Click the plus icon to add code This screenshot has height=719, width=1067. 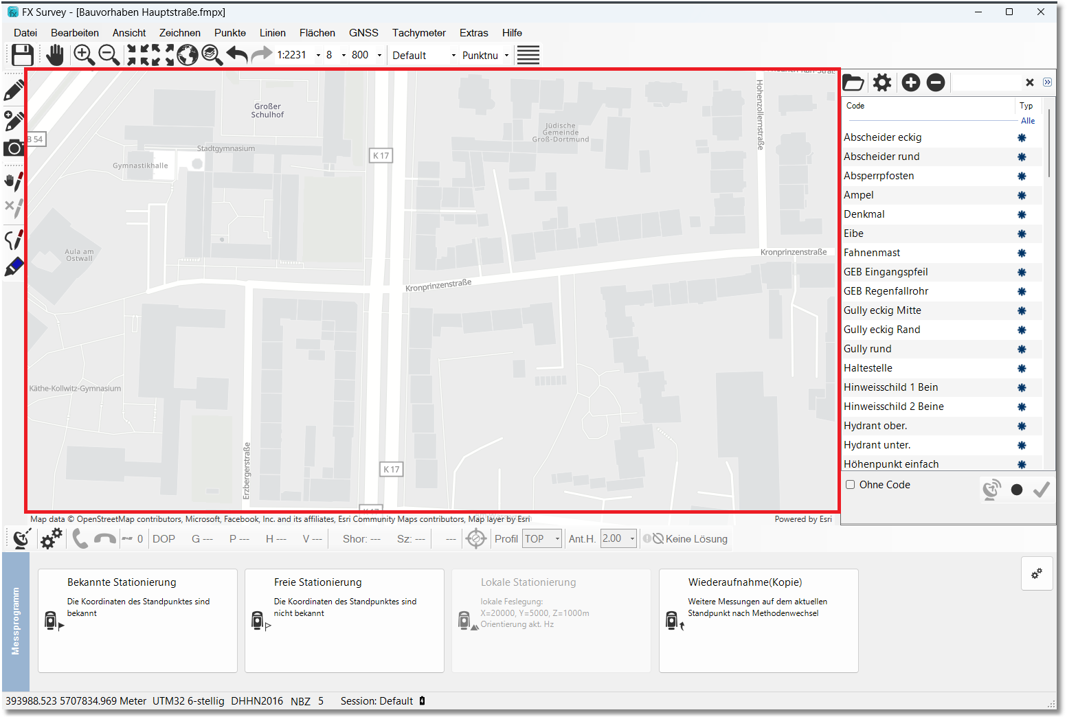910,83
